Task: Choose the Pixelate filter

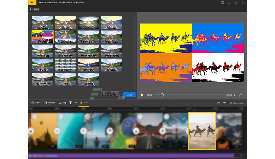Action: coord(88,79)
